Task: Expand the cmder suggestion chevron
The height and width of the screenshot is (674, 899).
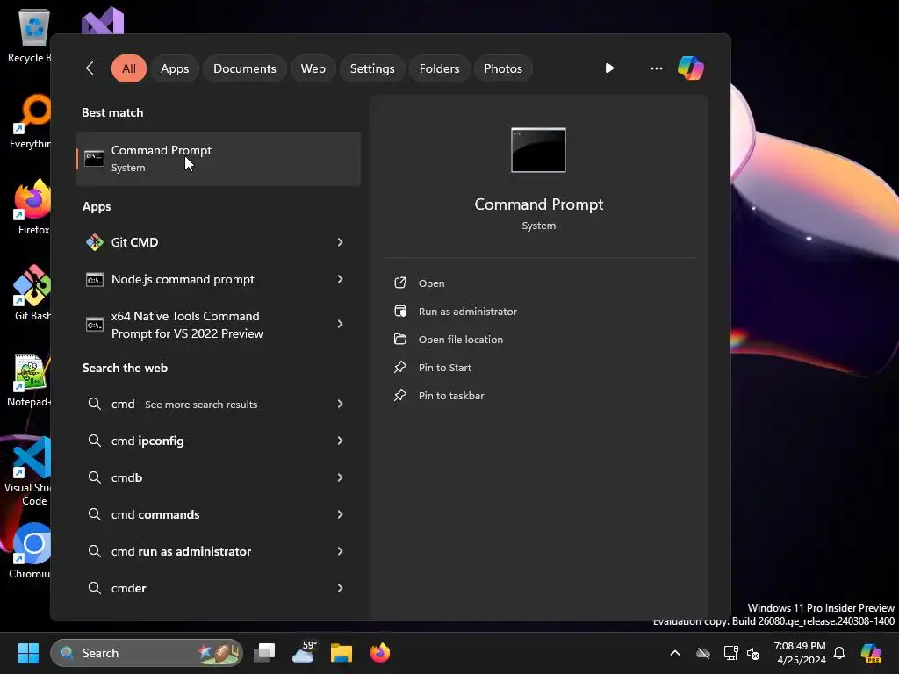Action: pyautogui.click(x=340, y=588)
